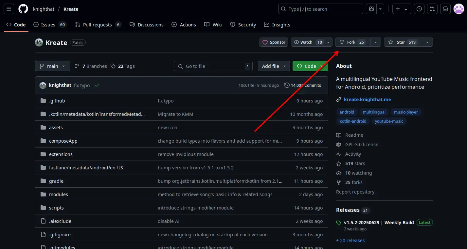
Task: Go to GitHub home via Octocat logo
Action: 23,9
